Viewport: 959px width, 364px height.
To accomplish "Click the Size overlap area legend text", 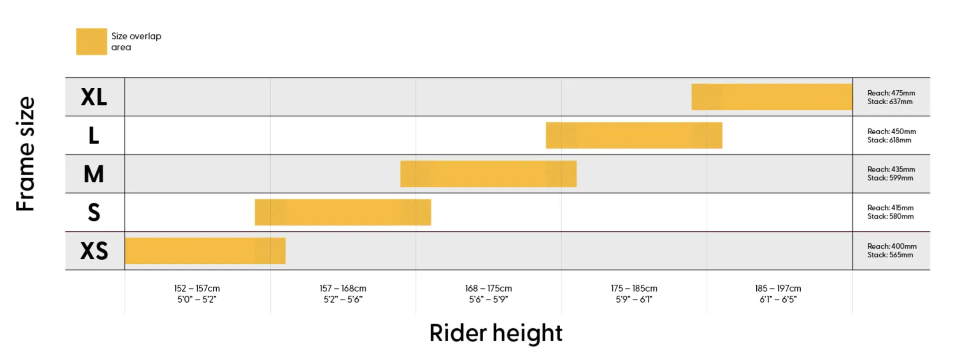I will click(136, 41).
